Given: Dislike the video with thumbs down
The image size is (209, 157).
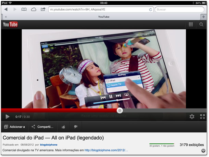Looking at the screenshot, I should [76, 127].
